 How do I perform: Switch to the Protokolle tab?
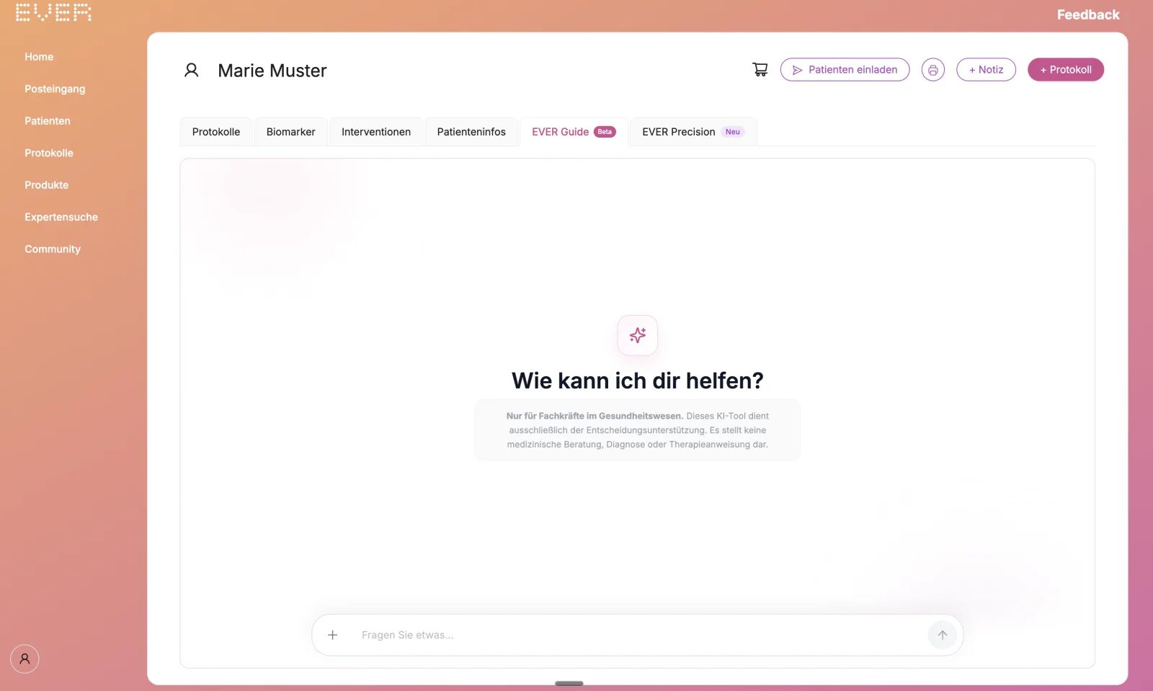(x=216, y=132)
